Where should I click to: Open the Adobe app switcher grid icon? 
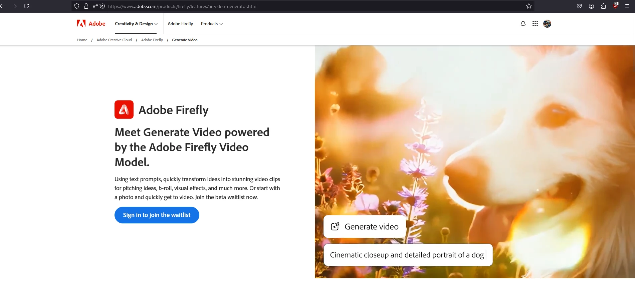535,24
